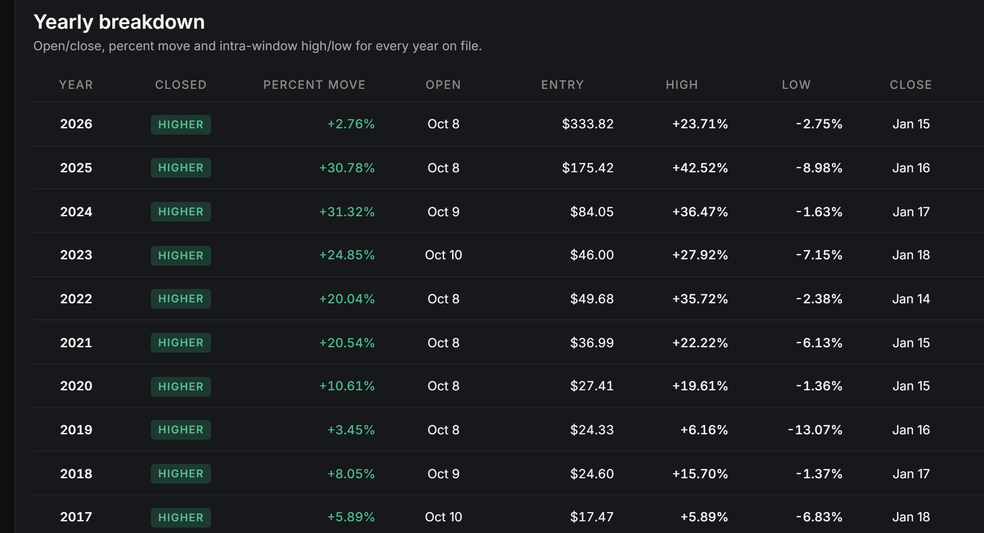Select the -6.83% low value
Viewport: 984px width, 533px height.
819,517
